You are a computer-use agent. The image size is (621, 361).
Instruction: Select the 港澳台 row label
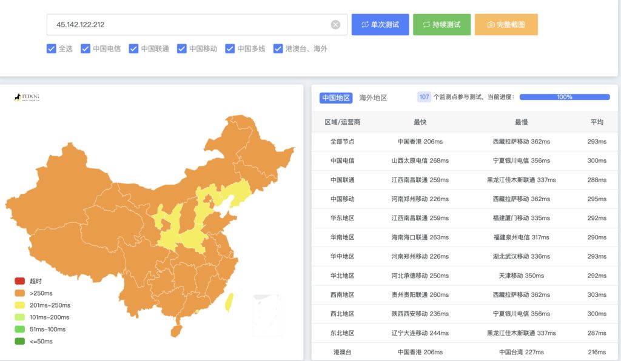(342, 352)
